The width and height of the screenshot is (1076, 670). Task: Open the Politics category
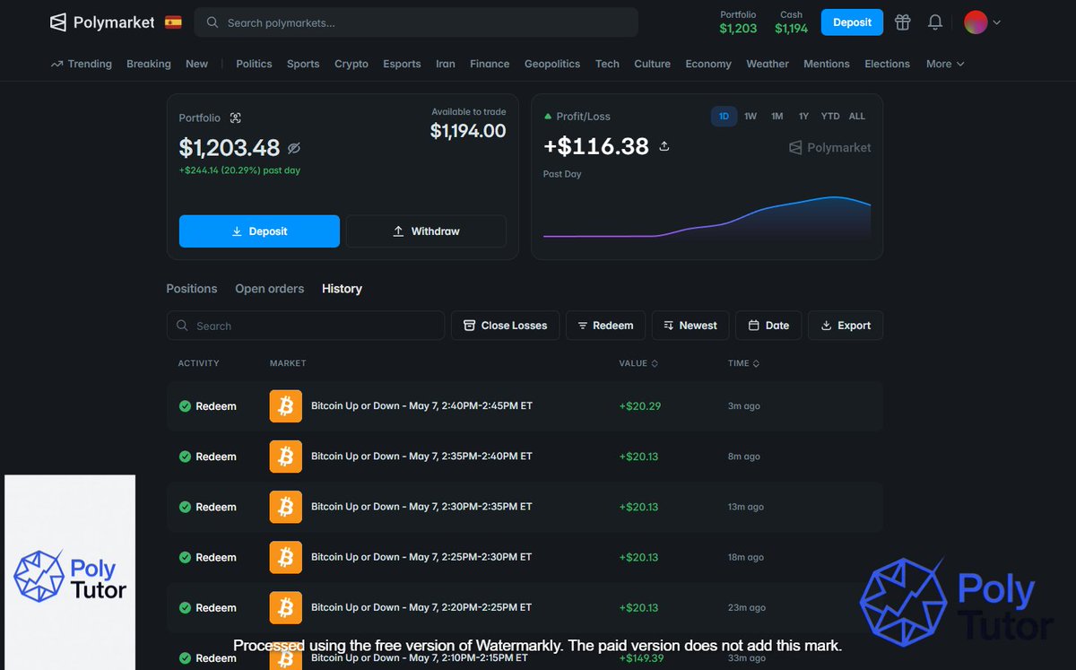(x=254, y=64)
